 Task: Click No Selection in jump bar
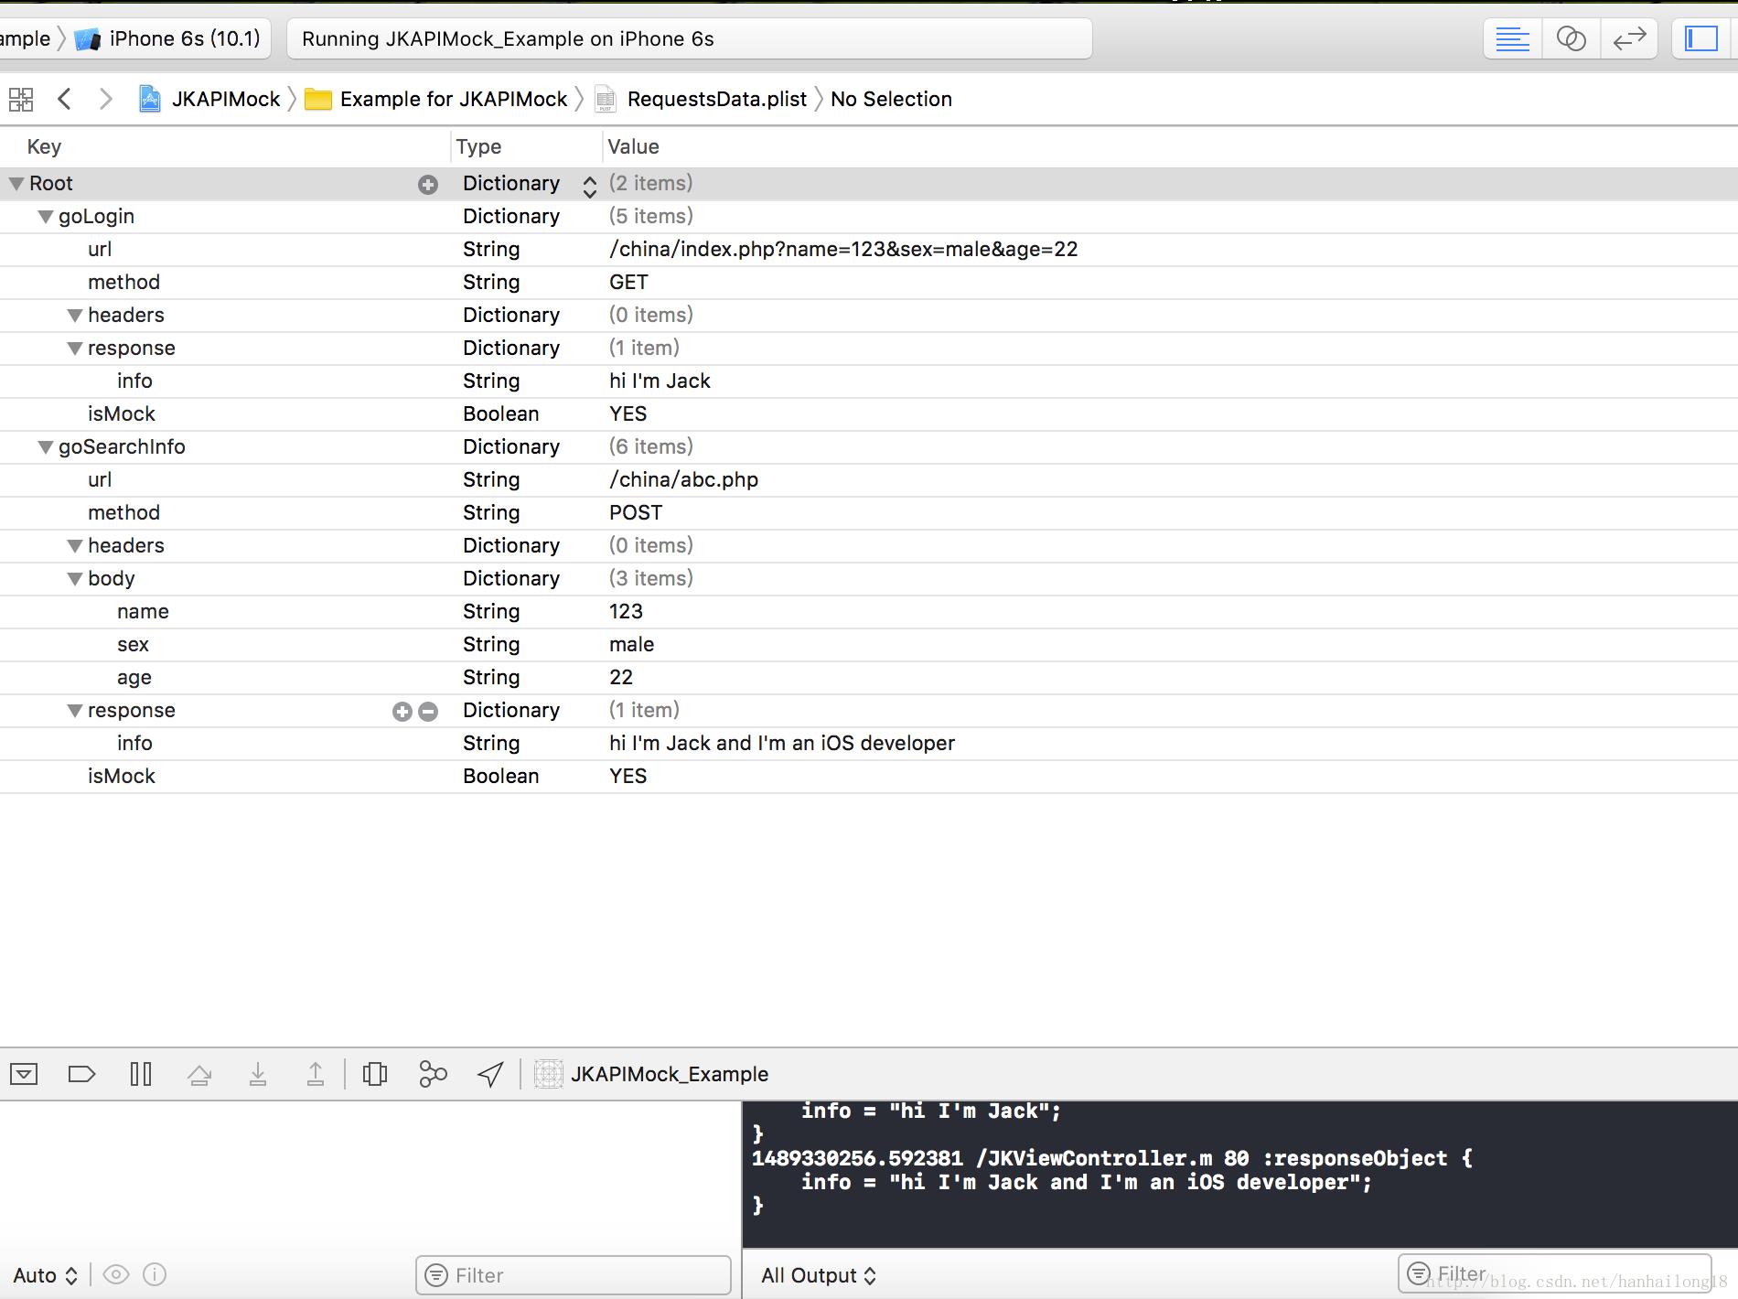[891, 99]
